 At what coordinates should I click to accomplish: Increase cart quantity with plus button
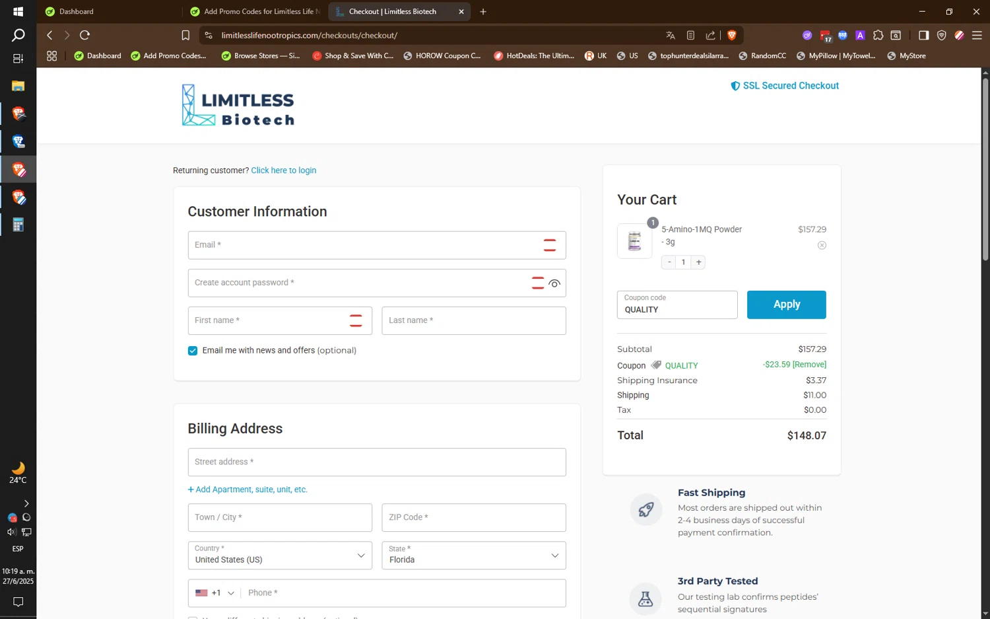click(x=698, y=262)
